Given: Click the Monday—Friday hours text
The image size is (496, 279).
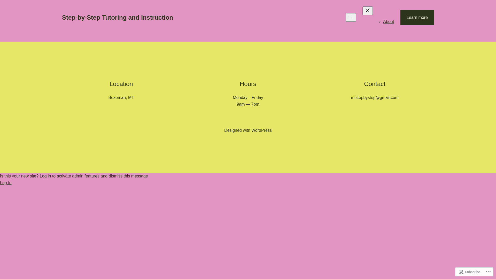Looking at the screenshot, I should 248,98.
